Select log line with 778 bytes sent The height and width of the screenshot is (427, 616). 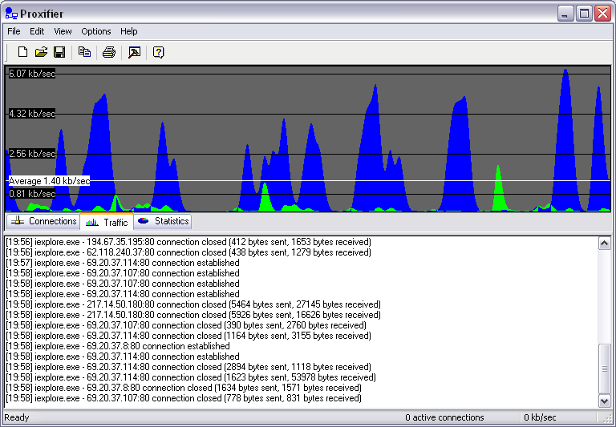coord(184,398)
